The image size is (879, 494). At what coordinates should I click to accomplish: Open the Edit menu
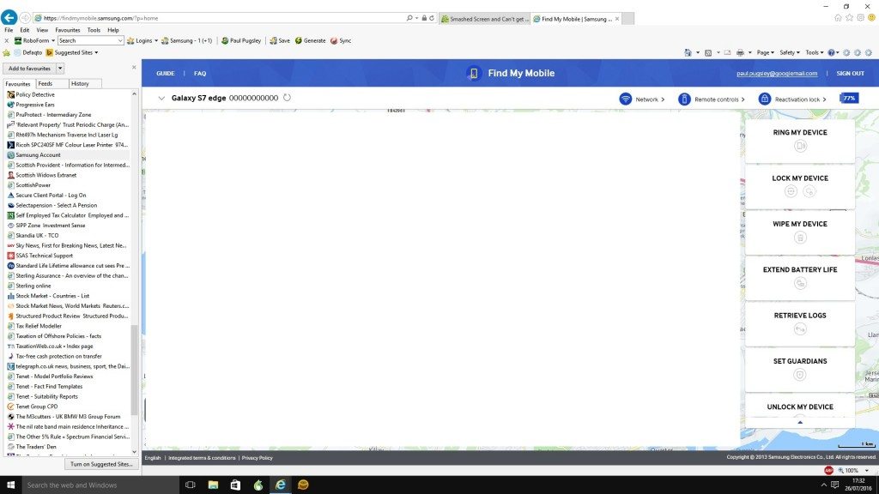tap(25, 30)
